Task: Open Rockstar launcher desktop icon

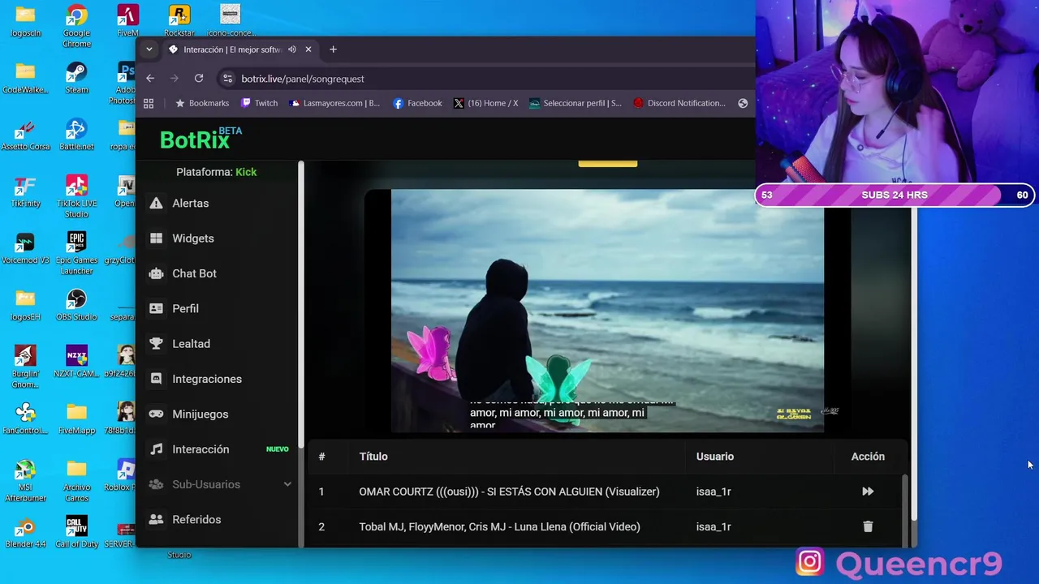Action: [179, 21]
